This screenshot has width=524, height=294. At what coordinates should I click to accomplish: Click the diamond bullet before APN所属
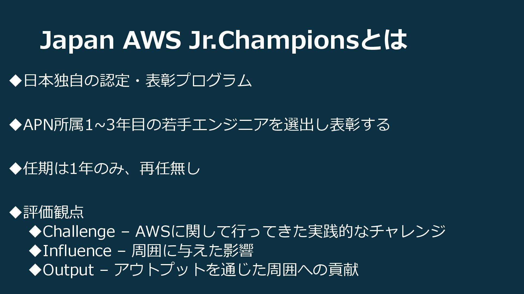click(15, 125)
